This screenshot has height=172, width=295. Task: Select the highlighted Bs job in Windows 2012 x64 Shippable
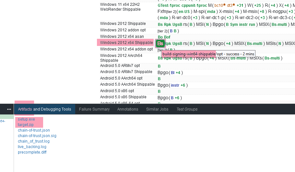(160, 43)
